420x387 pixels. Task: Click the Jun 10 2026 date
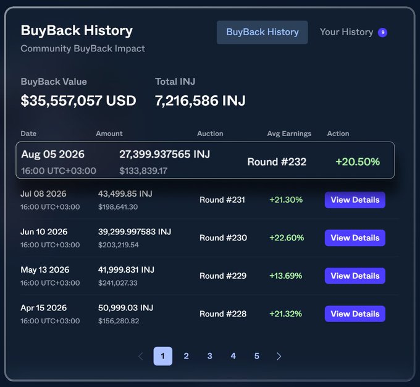tap(44, 232)
